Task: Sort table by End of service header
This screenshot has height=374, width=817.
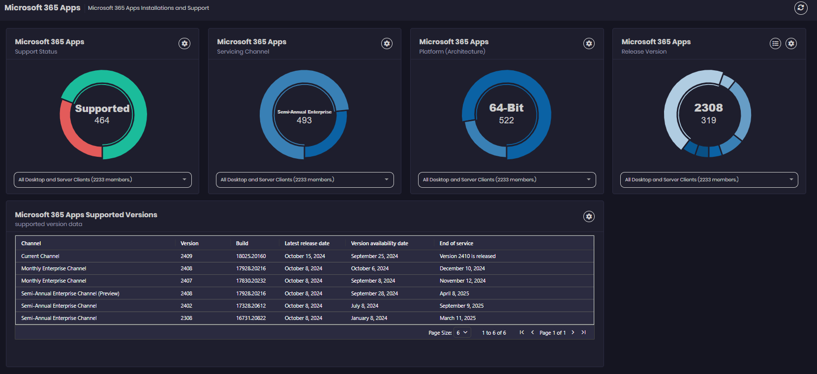Action: pyautogui.click(x=456, y=243)
